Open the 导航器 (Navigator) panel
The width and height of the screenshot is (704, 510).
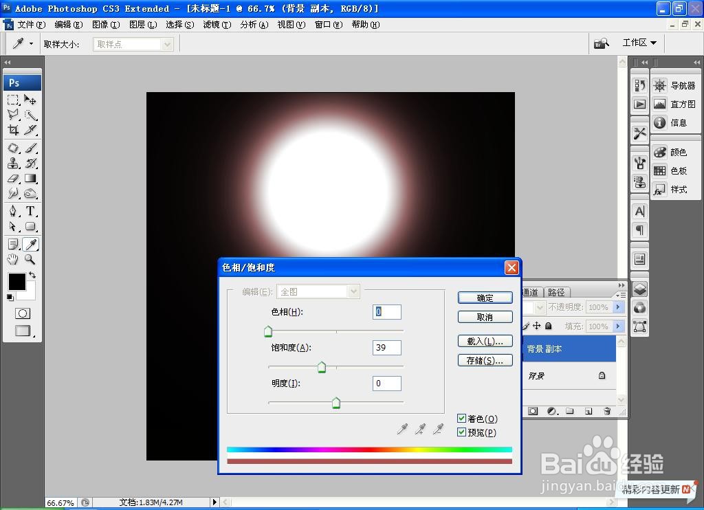point(677,85)
